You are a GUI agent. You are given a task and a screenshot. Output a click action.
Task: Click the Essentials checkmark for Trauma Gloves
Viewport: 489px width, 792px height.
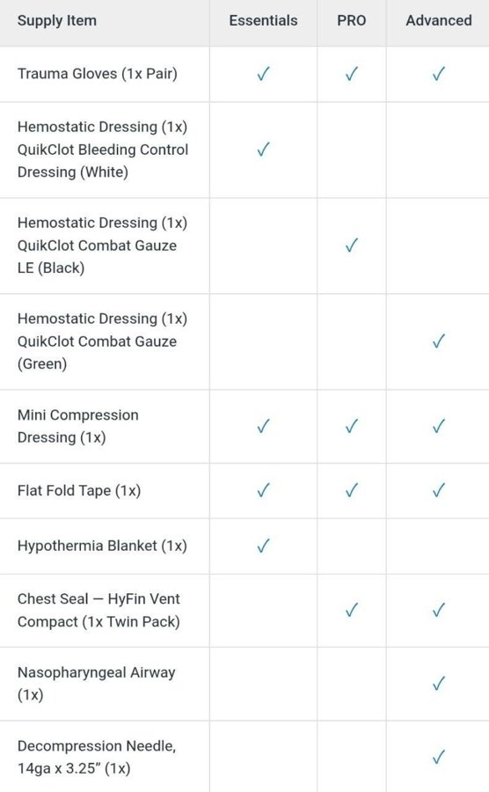point(264,74)
